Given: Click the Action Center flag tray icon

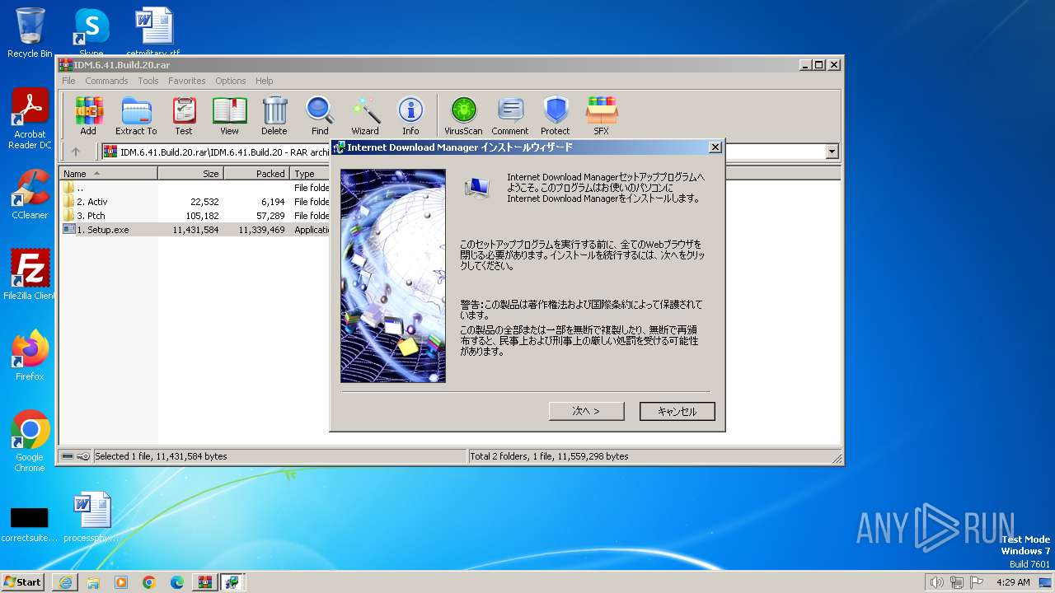Looking at the screenshot, I should (977, 582).
